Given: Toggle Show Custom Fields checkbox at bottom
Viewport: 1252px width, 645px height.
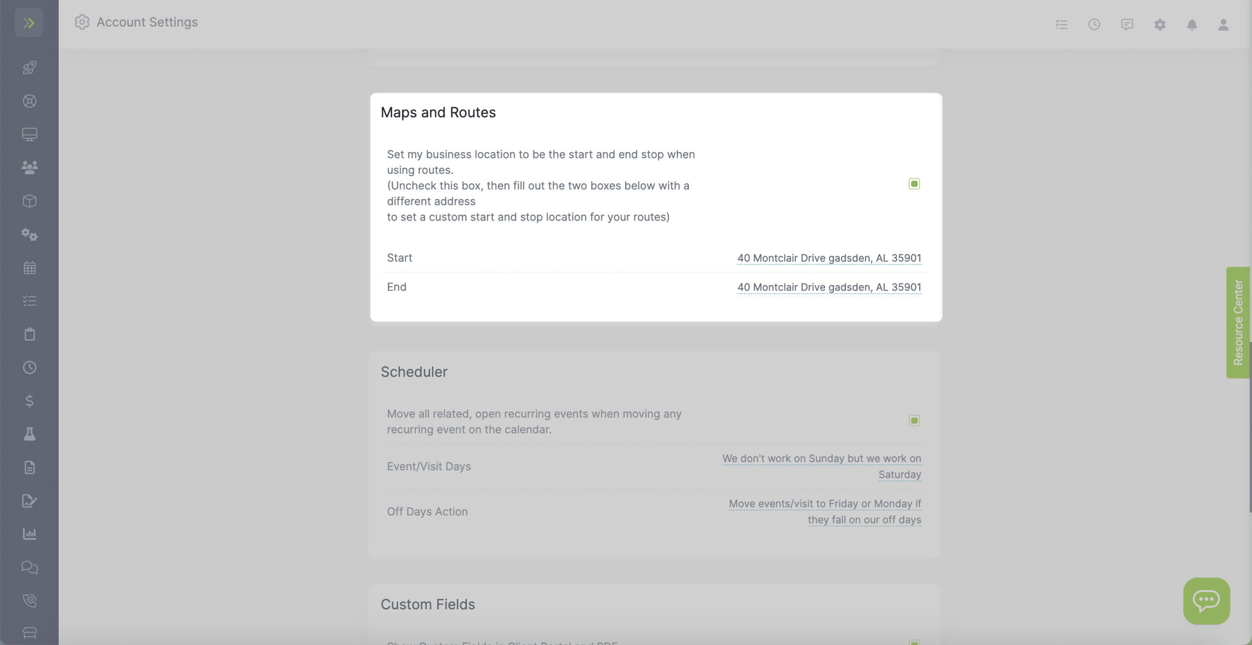Looking at the screenshot, I should tap(914, 642).
